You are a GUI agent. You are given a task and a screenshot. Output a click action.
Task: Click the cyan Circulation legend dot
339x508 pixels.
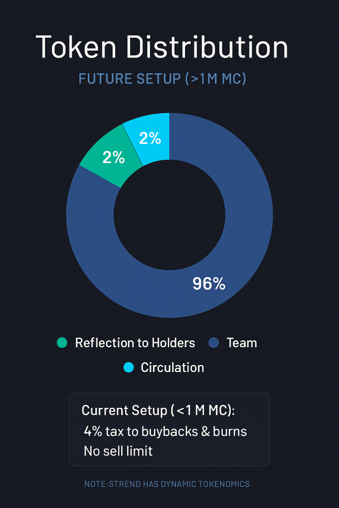point(129,368)
